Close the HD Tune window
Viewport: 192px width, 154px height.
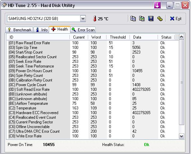click(x=185, y=5)
